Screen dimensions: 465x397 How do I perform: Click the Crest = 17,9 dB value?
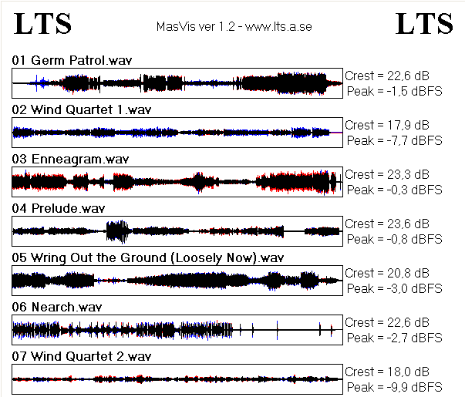coord(387,125)
